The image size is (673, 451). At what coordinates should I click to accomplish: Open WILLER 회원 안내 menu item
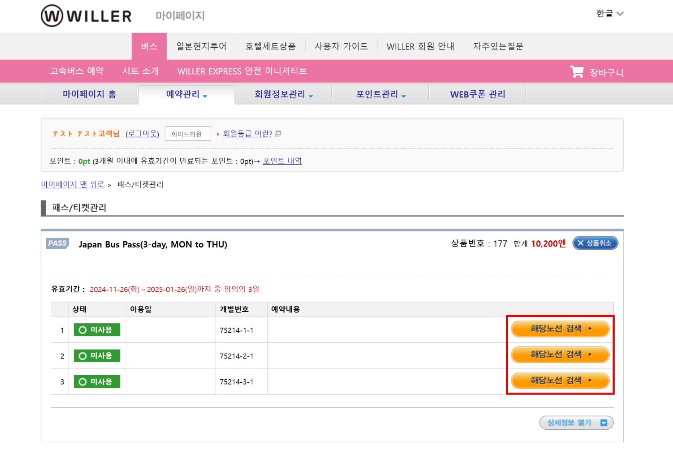(420, 46)
